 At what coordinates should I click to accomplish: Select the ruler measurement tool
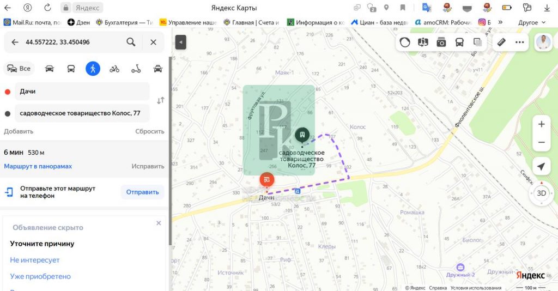point(501,43)
